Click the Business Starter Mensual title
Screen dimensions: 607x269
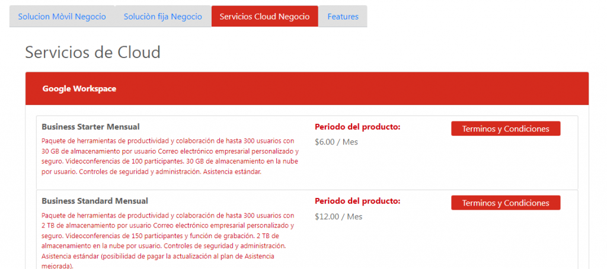tap(91, 127)
